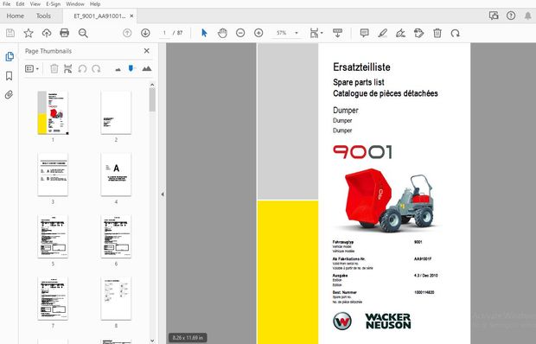Click the extract pages thumbnail icon

pos(68,68)
